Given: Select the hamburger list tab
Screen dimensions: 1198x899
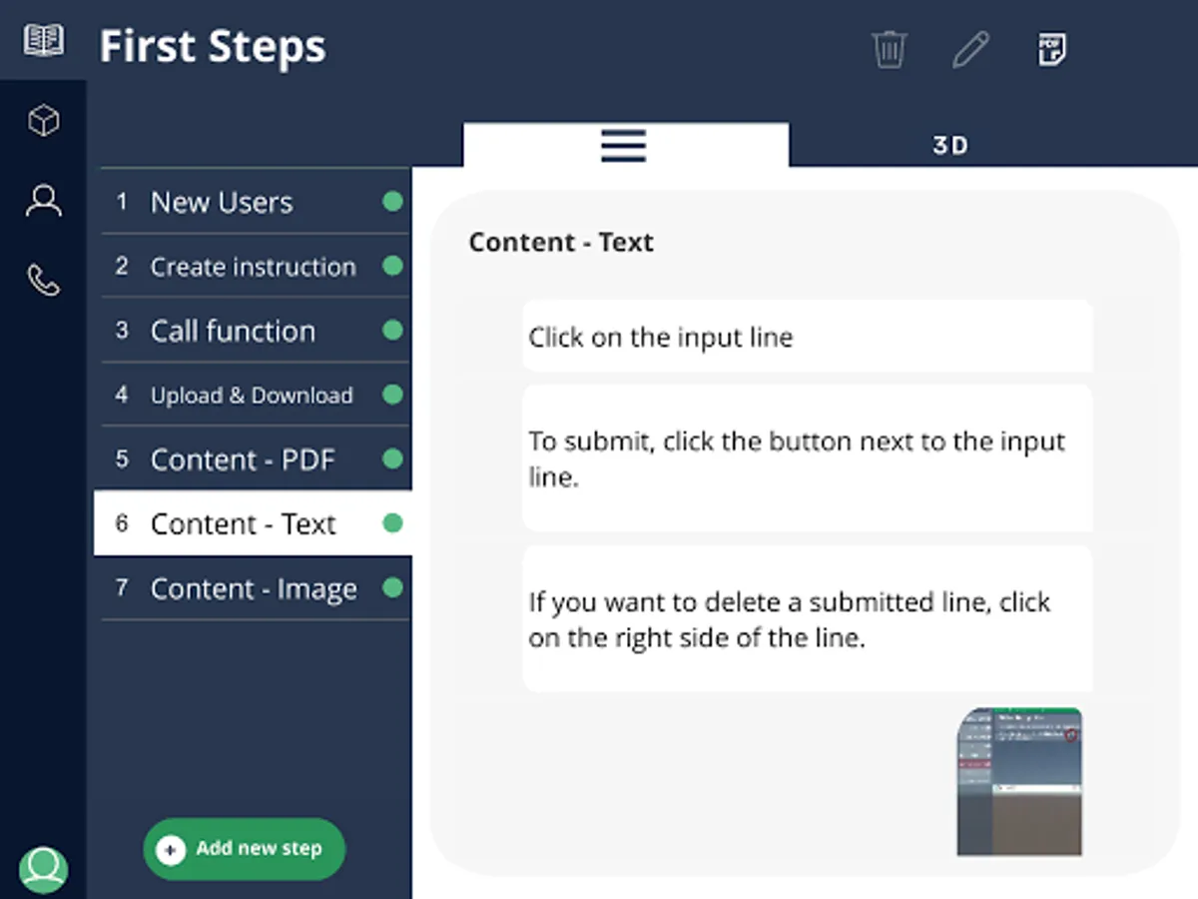Looking at the screenshot, I should tap(624, 146).
